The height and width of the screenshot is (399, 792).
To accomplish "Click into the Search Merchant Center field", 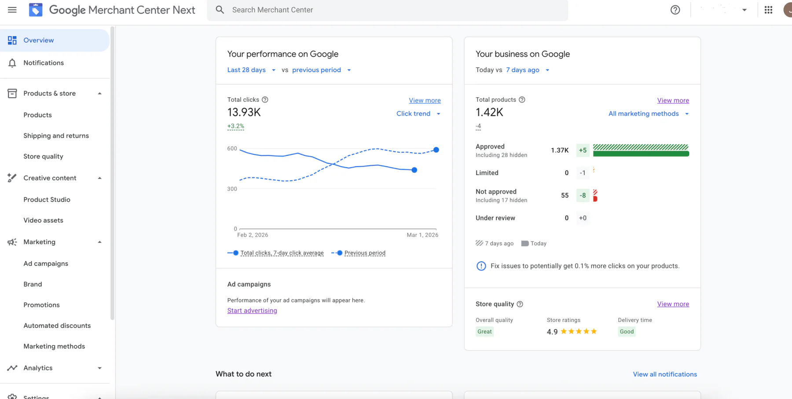I will click(x=387, y=10).
